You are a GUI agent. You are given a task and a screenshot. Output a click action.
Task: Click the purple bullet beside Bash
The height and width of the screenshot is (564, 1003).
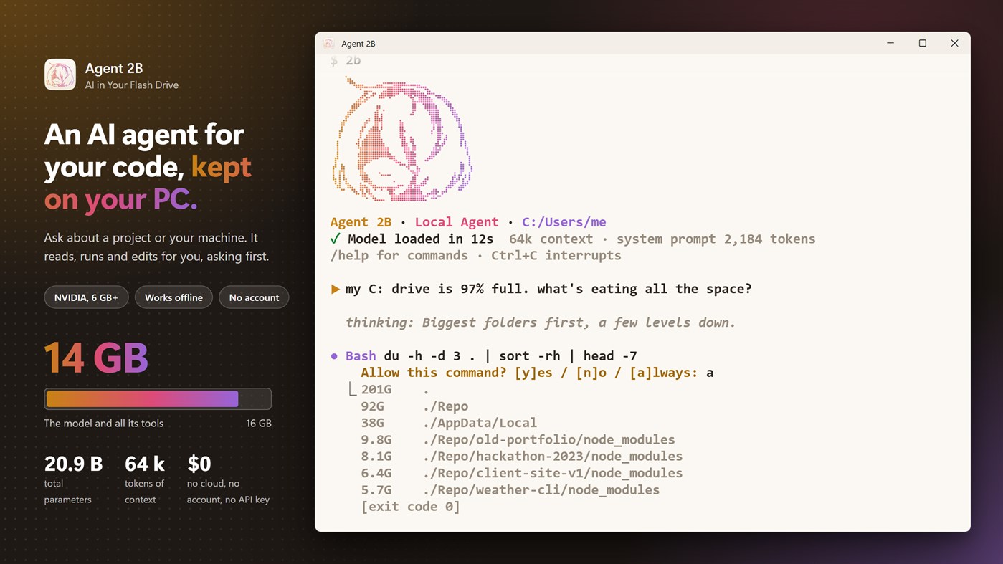click(334, 356)
